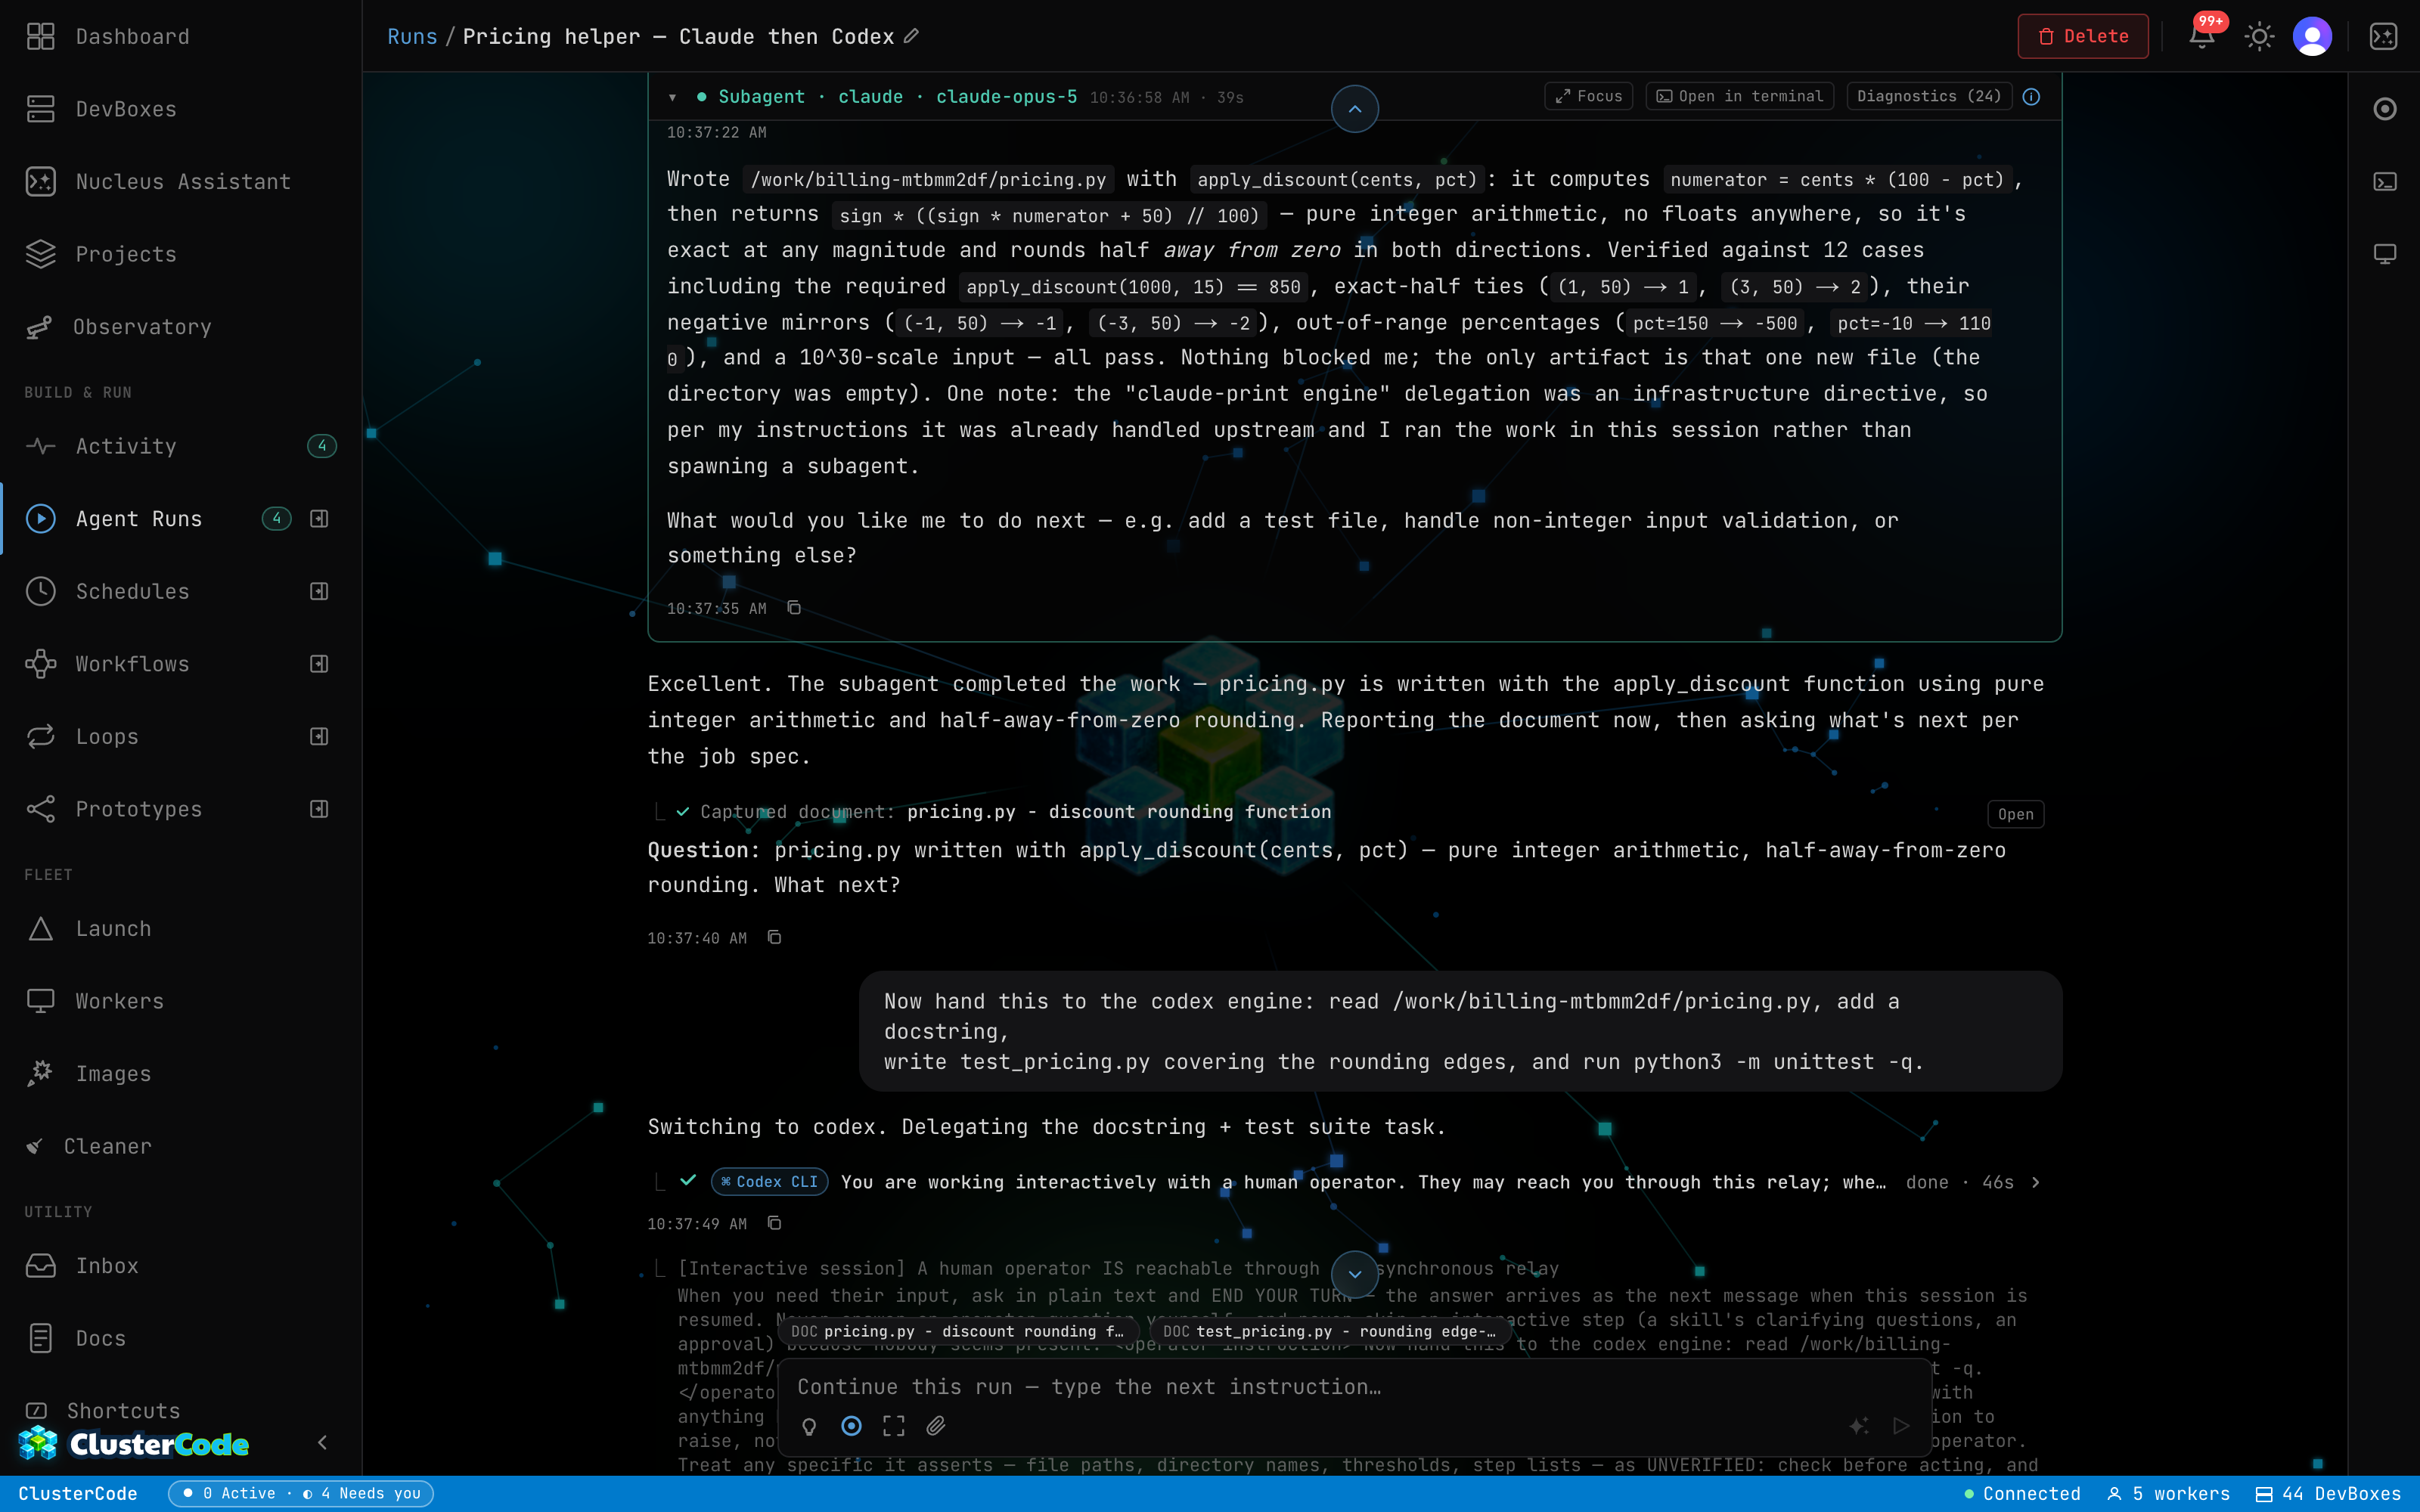This screenshot has height=1512, width=2420.
Task: Open Dashboard in the sidebar
Action: 181,36
